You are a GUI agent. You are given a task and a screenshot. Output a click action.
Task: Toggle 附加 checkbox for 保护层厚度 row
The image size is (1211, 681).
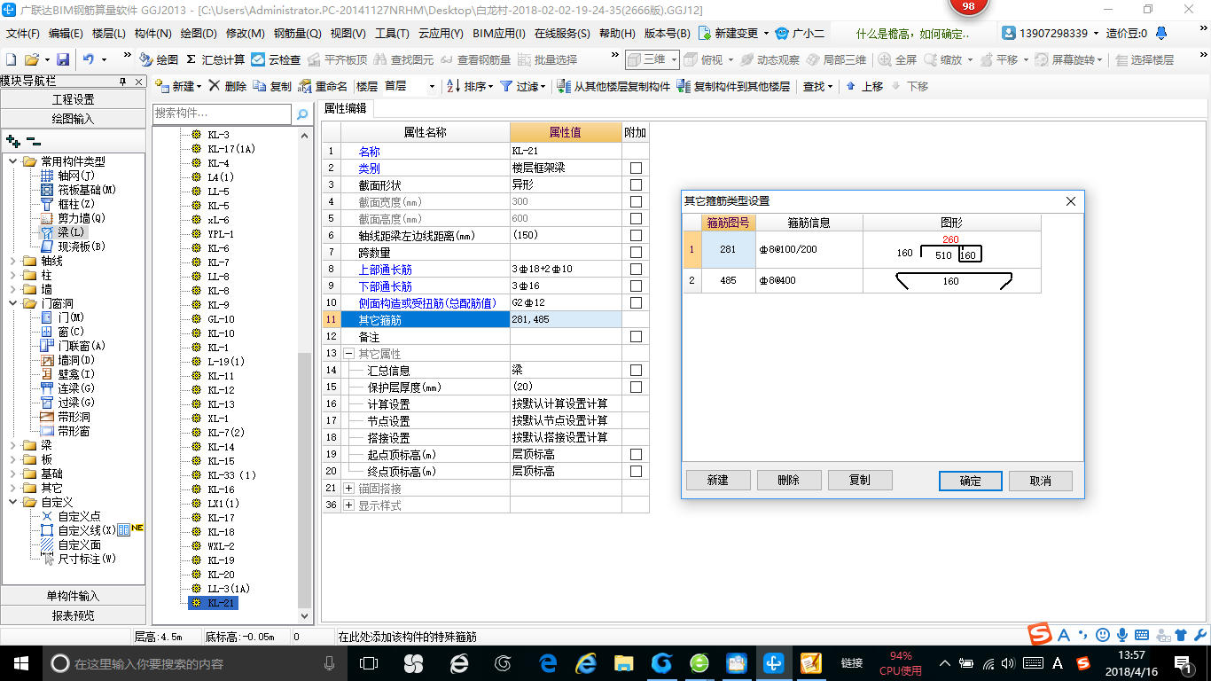point(636,387)
